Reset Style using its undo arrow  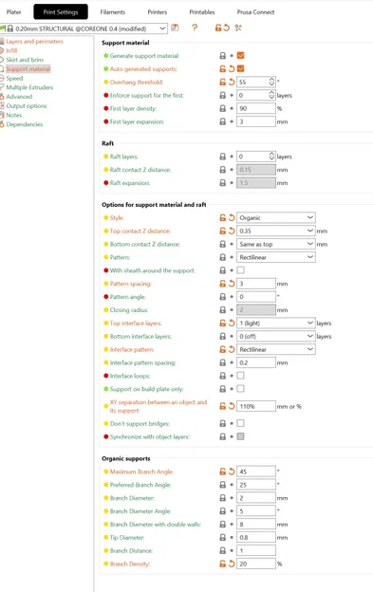pyautogui.click(x=232, y=218)
